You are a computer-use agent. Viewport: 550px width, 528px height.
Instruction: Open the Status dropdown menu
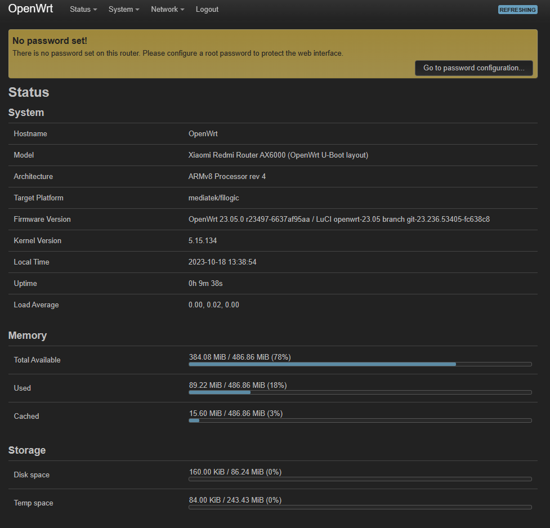[x=83, y=10]
